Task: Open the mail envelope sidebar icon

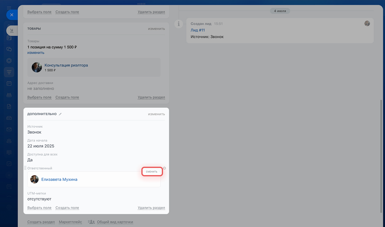Action: point(9,129)
